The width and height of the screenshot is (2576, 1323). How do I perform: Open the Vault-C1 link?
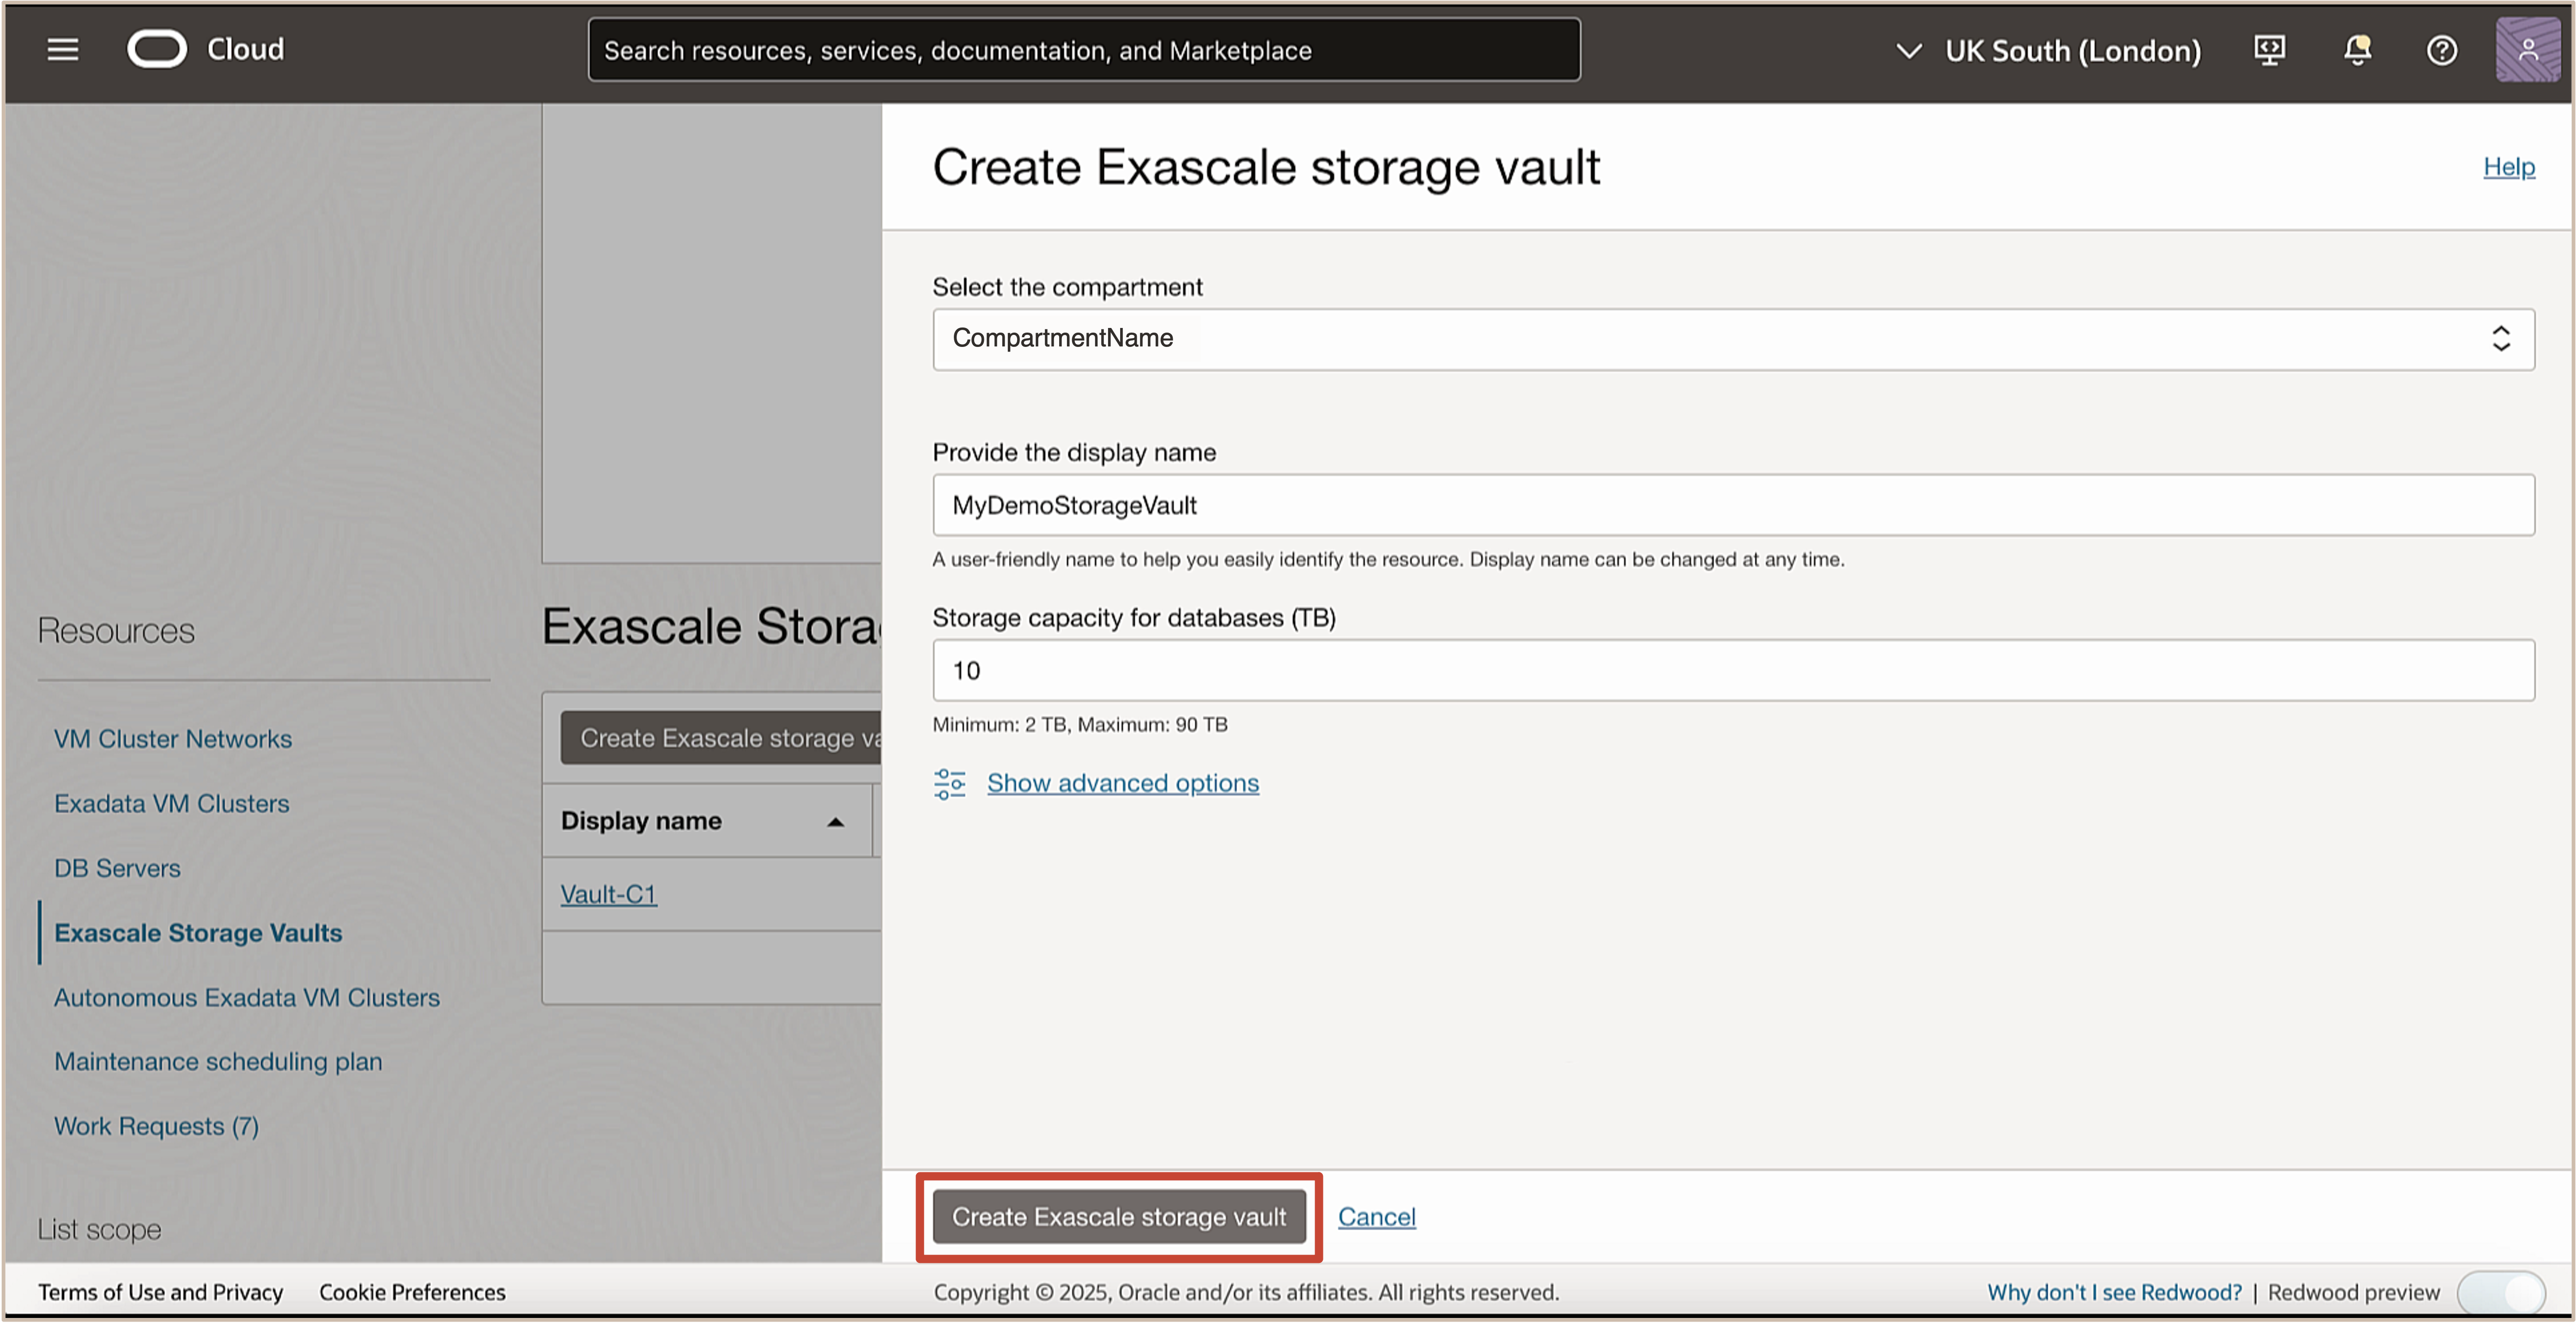click(608, 894)
